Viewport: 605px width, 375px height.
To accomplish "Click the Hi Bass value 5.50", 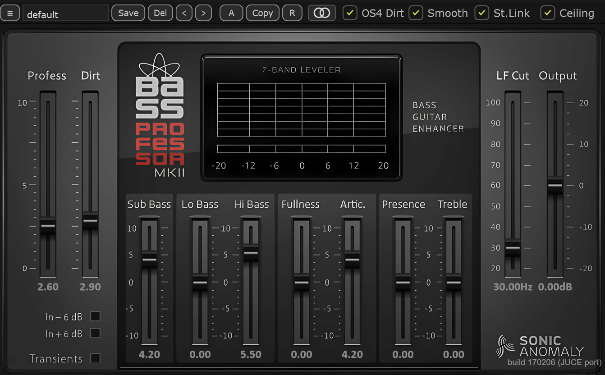I will coord(251,355).
